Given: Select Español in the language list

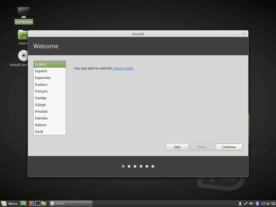Looking at the screenshot, I should [x=41, y=71].
